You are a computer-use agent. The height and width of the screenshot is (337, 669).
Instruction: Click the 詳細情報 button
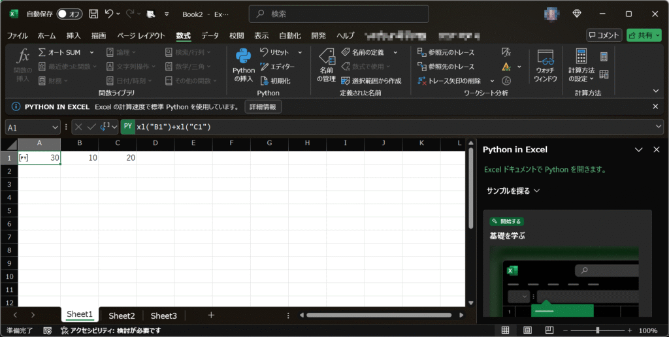(263, 106)
